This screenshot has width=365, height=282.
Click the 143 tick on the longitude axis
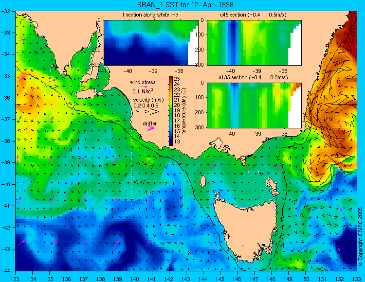coord(186,279)
